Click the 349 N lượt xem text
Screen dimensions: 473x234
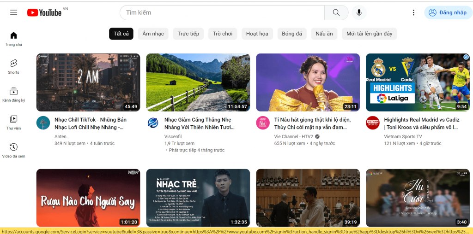tap(70, 143)
